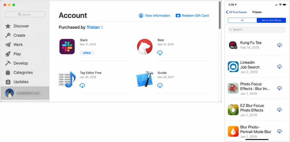290x142 pixels.
Task: Go to Develop section
Action: click(x=21, y=63)
